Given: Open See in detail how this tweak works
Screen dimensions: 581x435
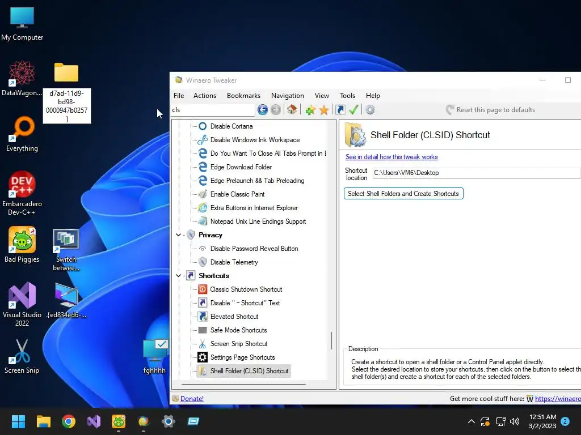Looking at the screenshot, I should [x=391, y=157].
